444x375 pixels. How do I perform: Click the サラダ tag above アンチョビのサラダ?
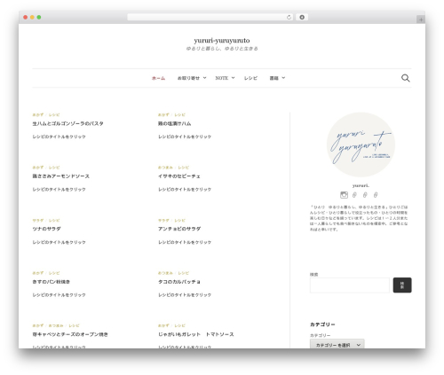[x=163, y=220]
